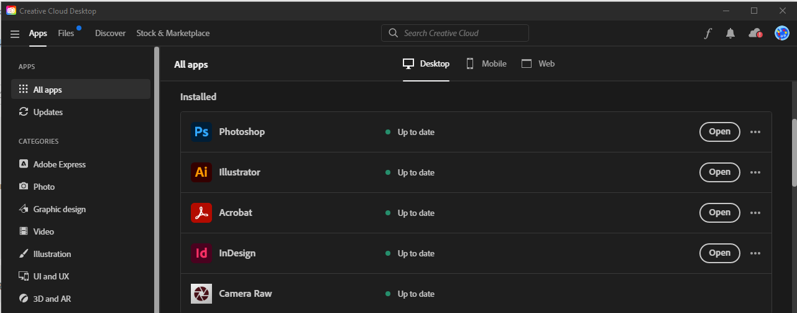The height and width of the screenshot is (313, 797).
Task: Click the Camera Raw app icon
Action: [201, 294]
